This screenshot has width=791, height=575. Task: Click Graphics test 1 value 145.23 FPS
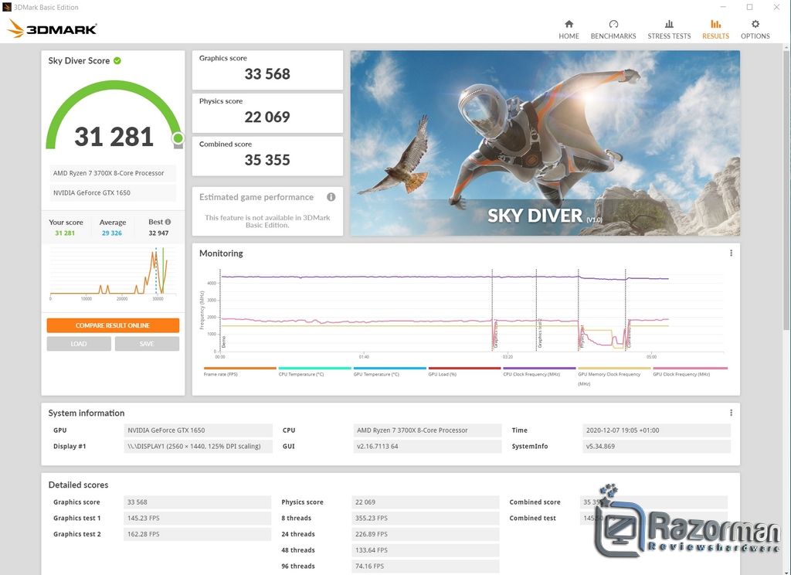(x=197, y=518)
